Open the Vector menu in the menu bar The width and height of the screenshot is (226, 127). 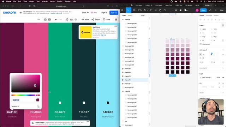click(x=52, y=1)
